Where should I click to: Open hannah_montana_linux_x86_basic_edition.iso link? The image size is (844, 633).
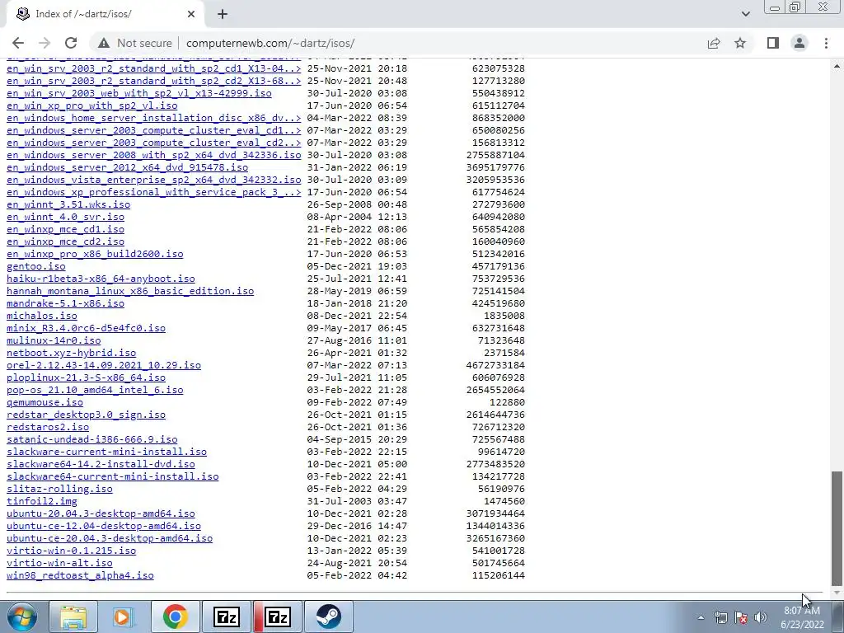click(130, 291)
